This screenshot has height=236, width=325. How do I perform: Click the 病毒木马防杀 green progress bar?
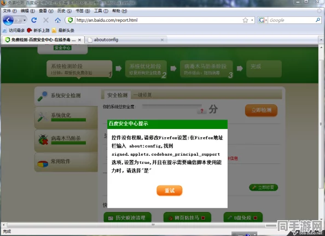tap(68, 143)
